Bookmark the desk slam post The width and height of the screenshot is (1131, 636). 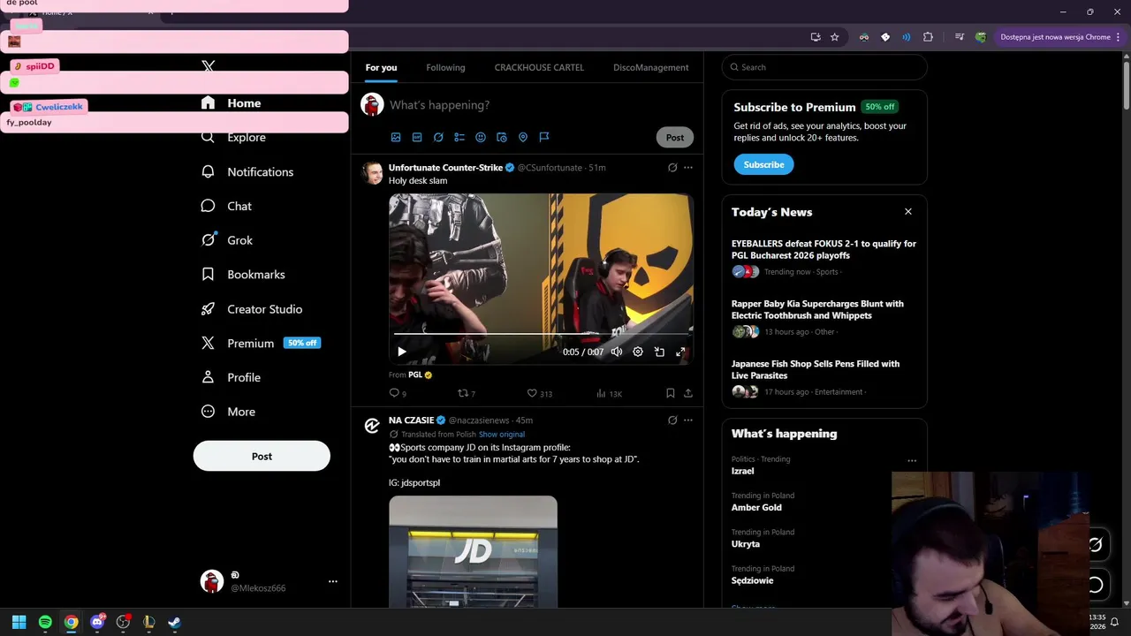671,393
